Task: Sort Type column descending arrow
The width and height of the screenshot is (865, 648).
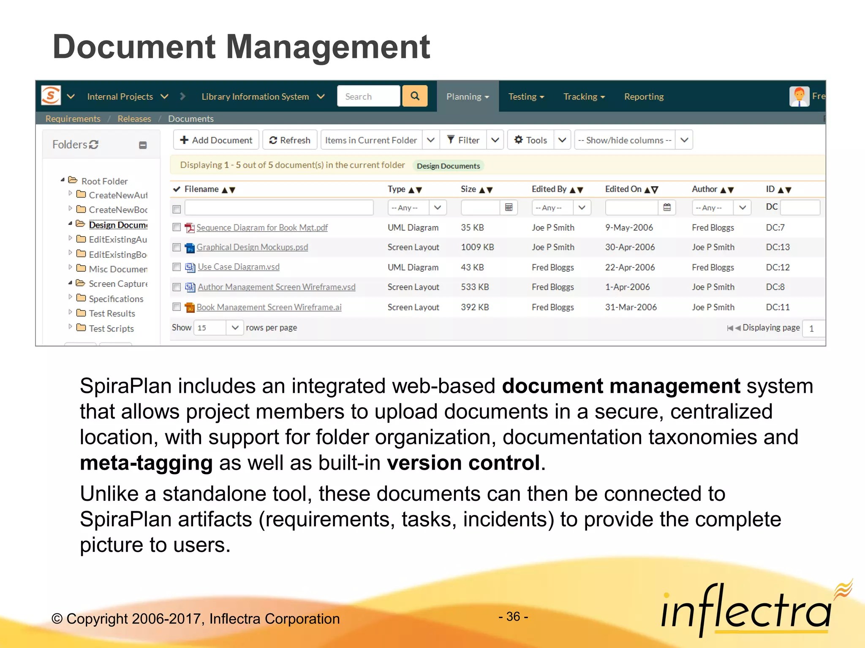Action: (x=419, y=190)
